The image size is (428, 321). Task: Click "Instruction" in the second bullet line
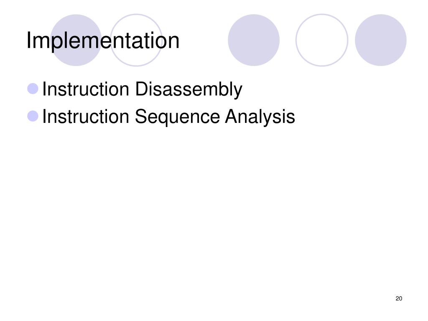click(x=86, y=116)
